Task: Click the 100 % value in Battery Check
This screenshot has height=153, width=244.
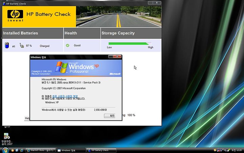Action: pos(131,115)
